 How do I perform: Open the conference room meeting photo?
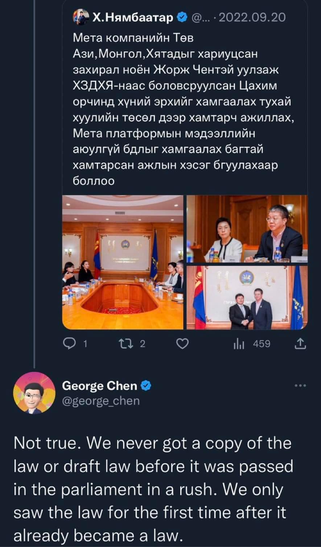click(123, 262)
